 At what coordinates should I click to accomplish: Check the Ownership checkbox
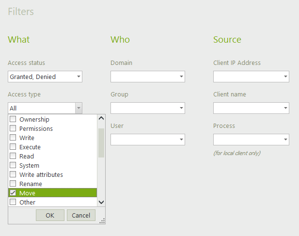pyautogui.click(x=13, y=119)
